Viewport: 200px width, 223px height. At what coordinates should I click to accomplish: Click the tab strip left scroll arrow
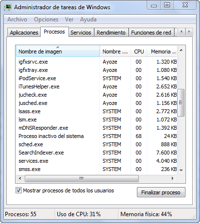click(182, 32)
